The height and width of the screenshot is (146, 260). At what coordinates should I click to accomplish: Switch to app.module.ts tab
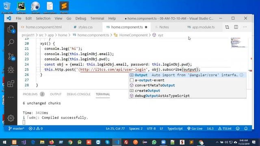pos(201,27)
